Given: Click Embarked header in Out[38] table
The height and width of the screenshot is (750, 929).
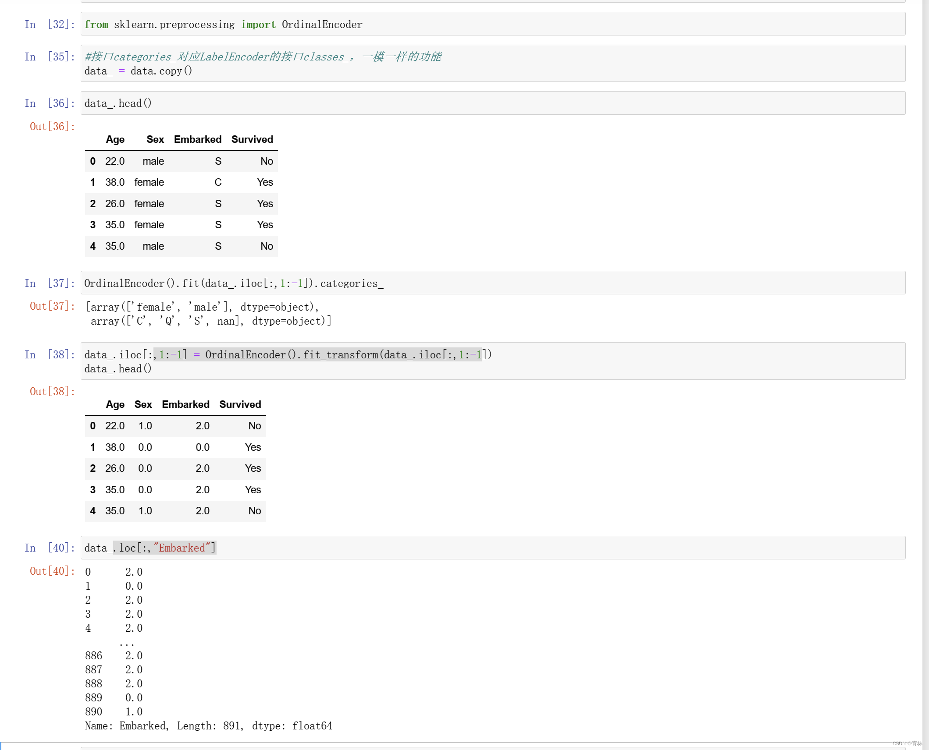Looking at the screenshot, I should click(186, 405).
